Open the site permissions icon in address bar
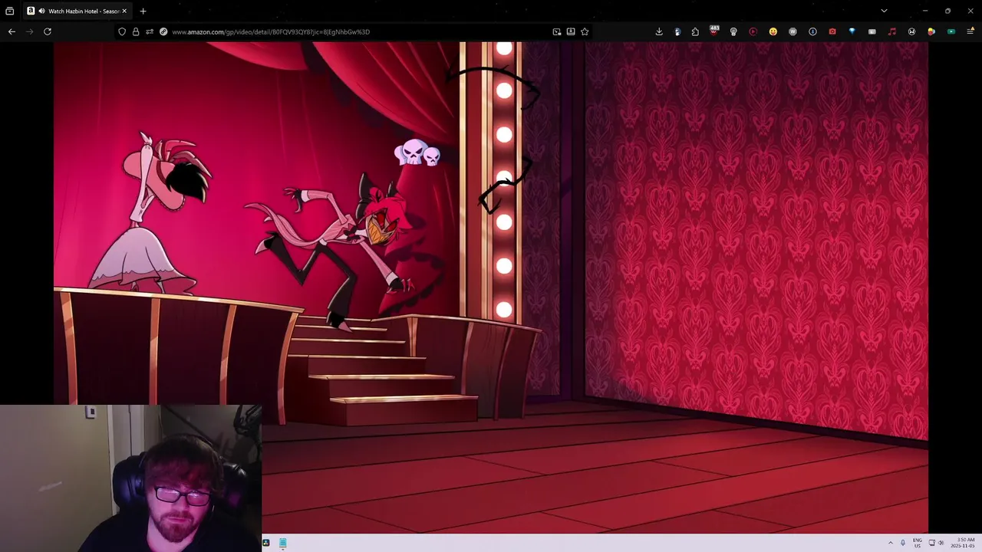Screen dimensions: 982x552 click(150, 31)
